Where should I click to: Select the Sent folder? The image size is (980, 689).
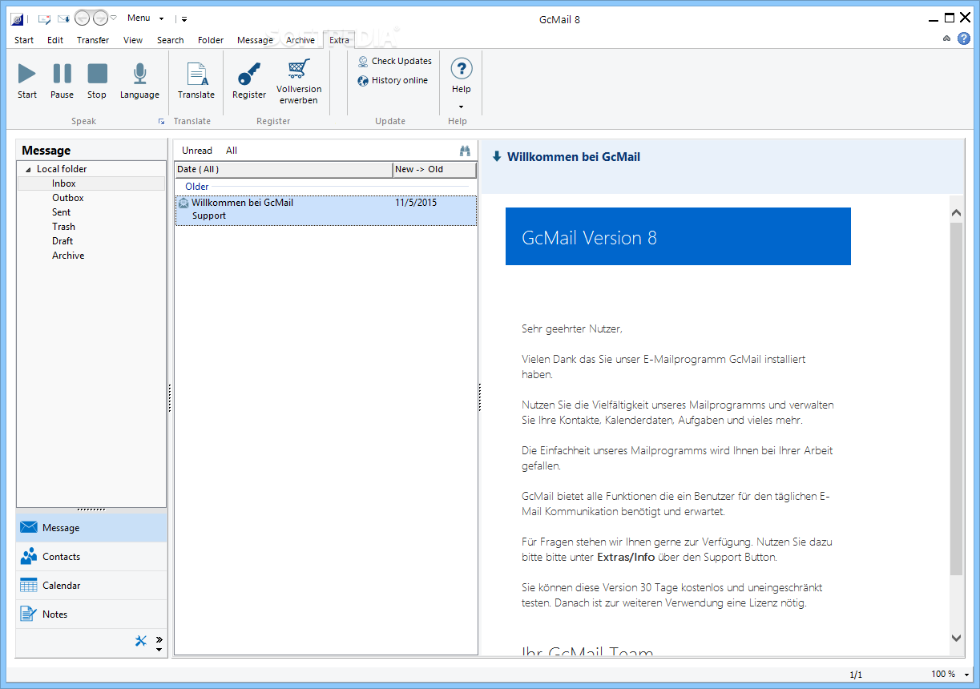(x=62, y=212)
